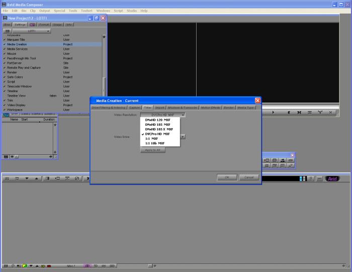Switch to the Capture tab
This screenshot has width=352, height=272.
(x=134, y=108)
